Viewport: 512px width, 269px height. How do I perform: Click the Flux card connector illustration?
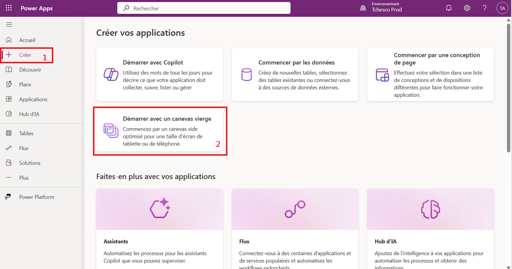pos(295,209)
